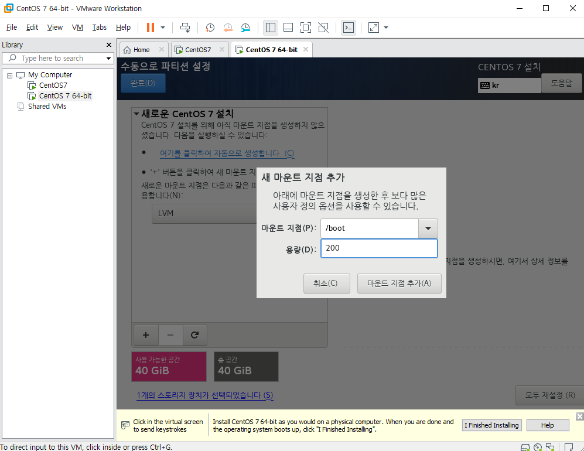Click the network adapter status icon

tap(550, 447)
